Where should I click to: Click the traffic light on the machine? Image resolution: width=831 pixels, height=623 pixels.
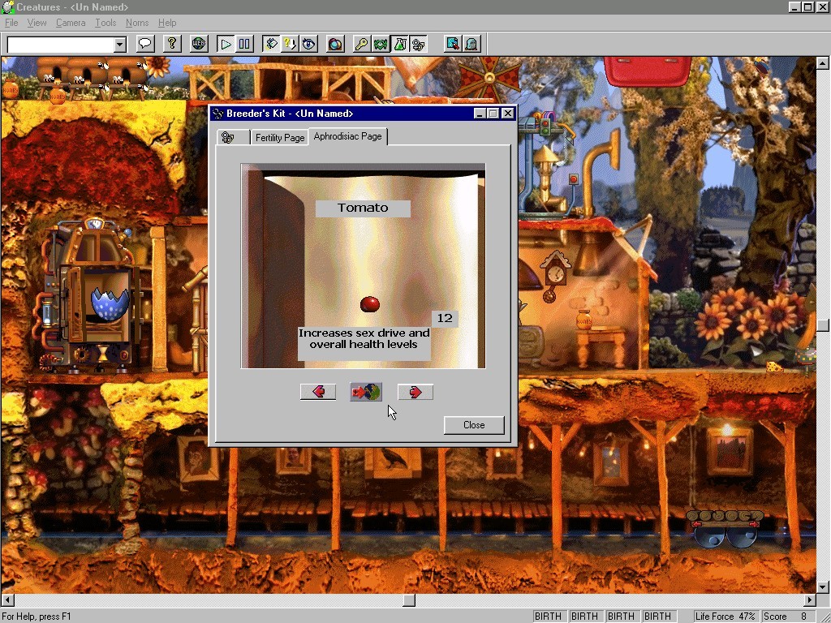coord(545,127)
